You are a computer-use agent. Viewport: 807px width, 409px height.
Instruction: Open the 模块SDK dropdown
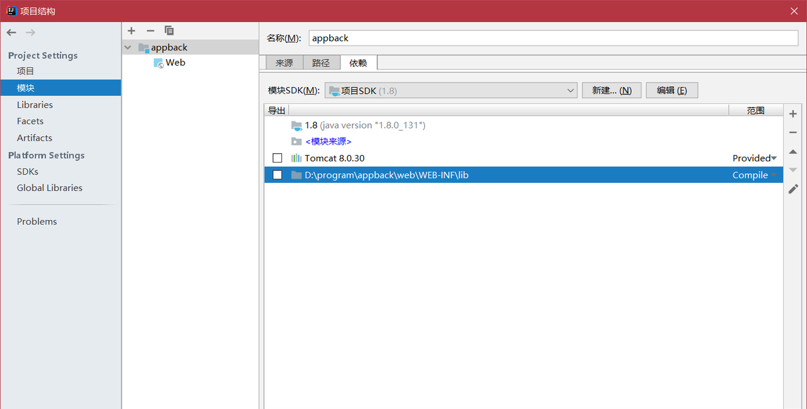[x=571, y=90]
